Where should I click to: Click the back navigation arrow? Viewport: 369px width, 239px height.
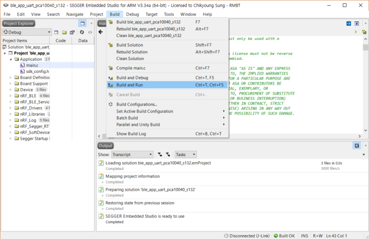[101, 32]
